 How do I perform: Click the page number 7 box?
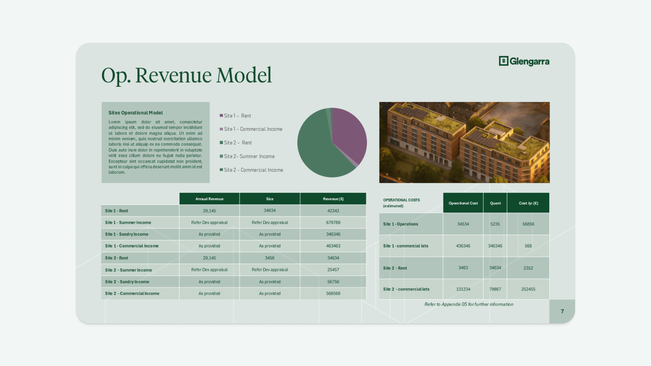click(x=562, y=311)
